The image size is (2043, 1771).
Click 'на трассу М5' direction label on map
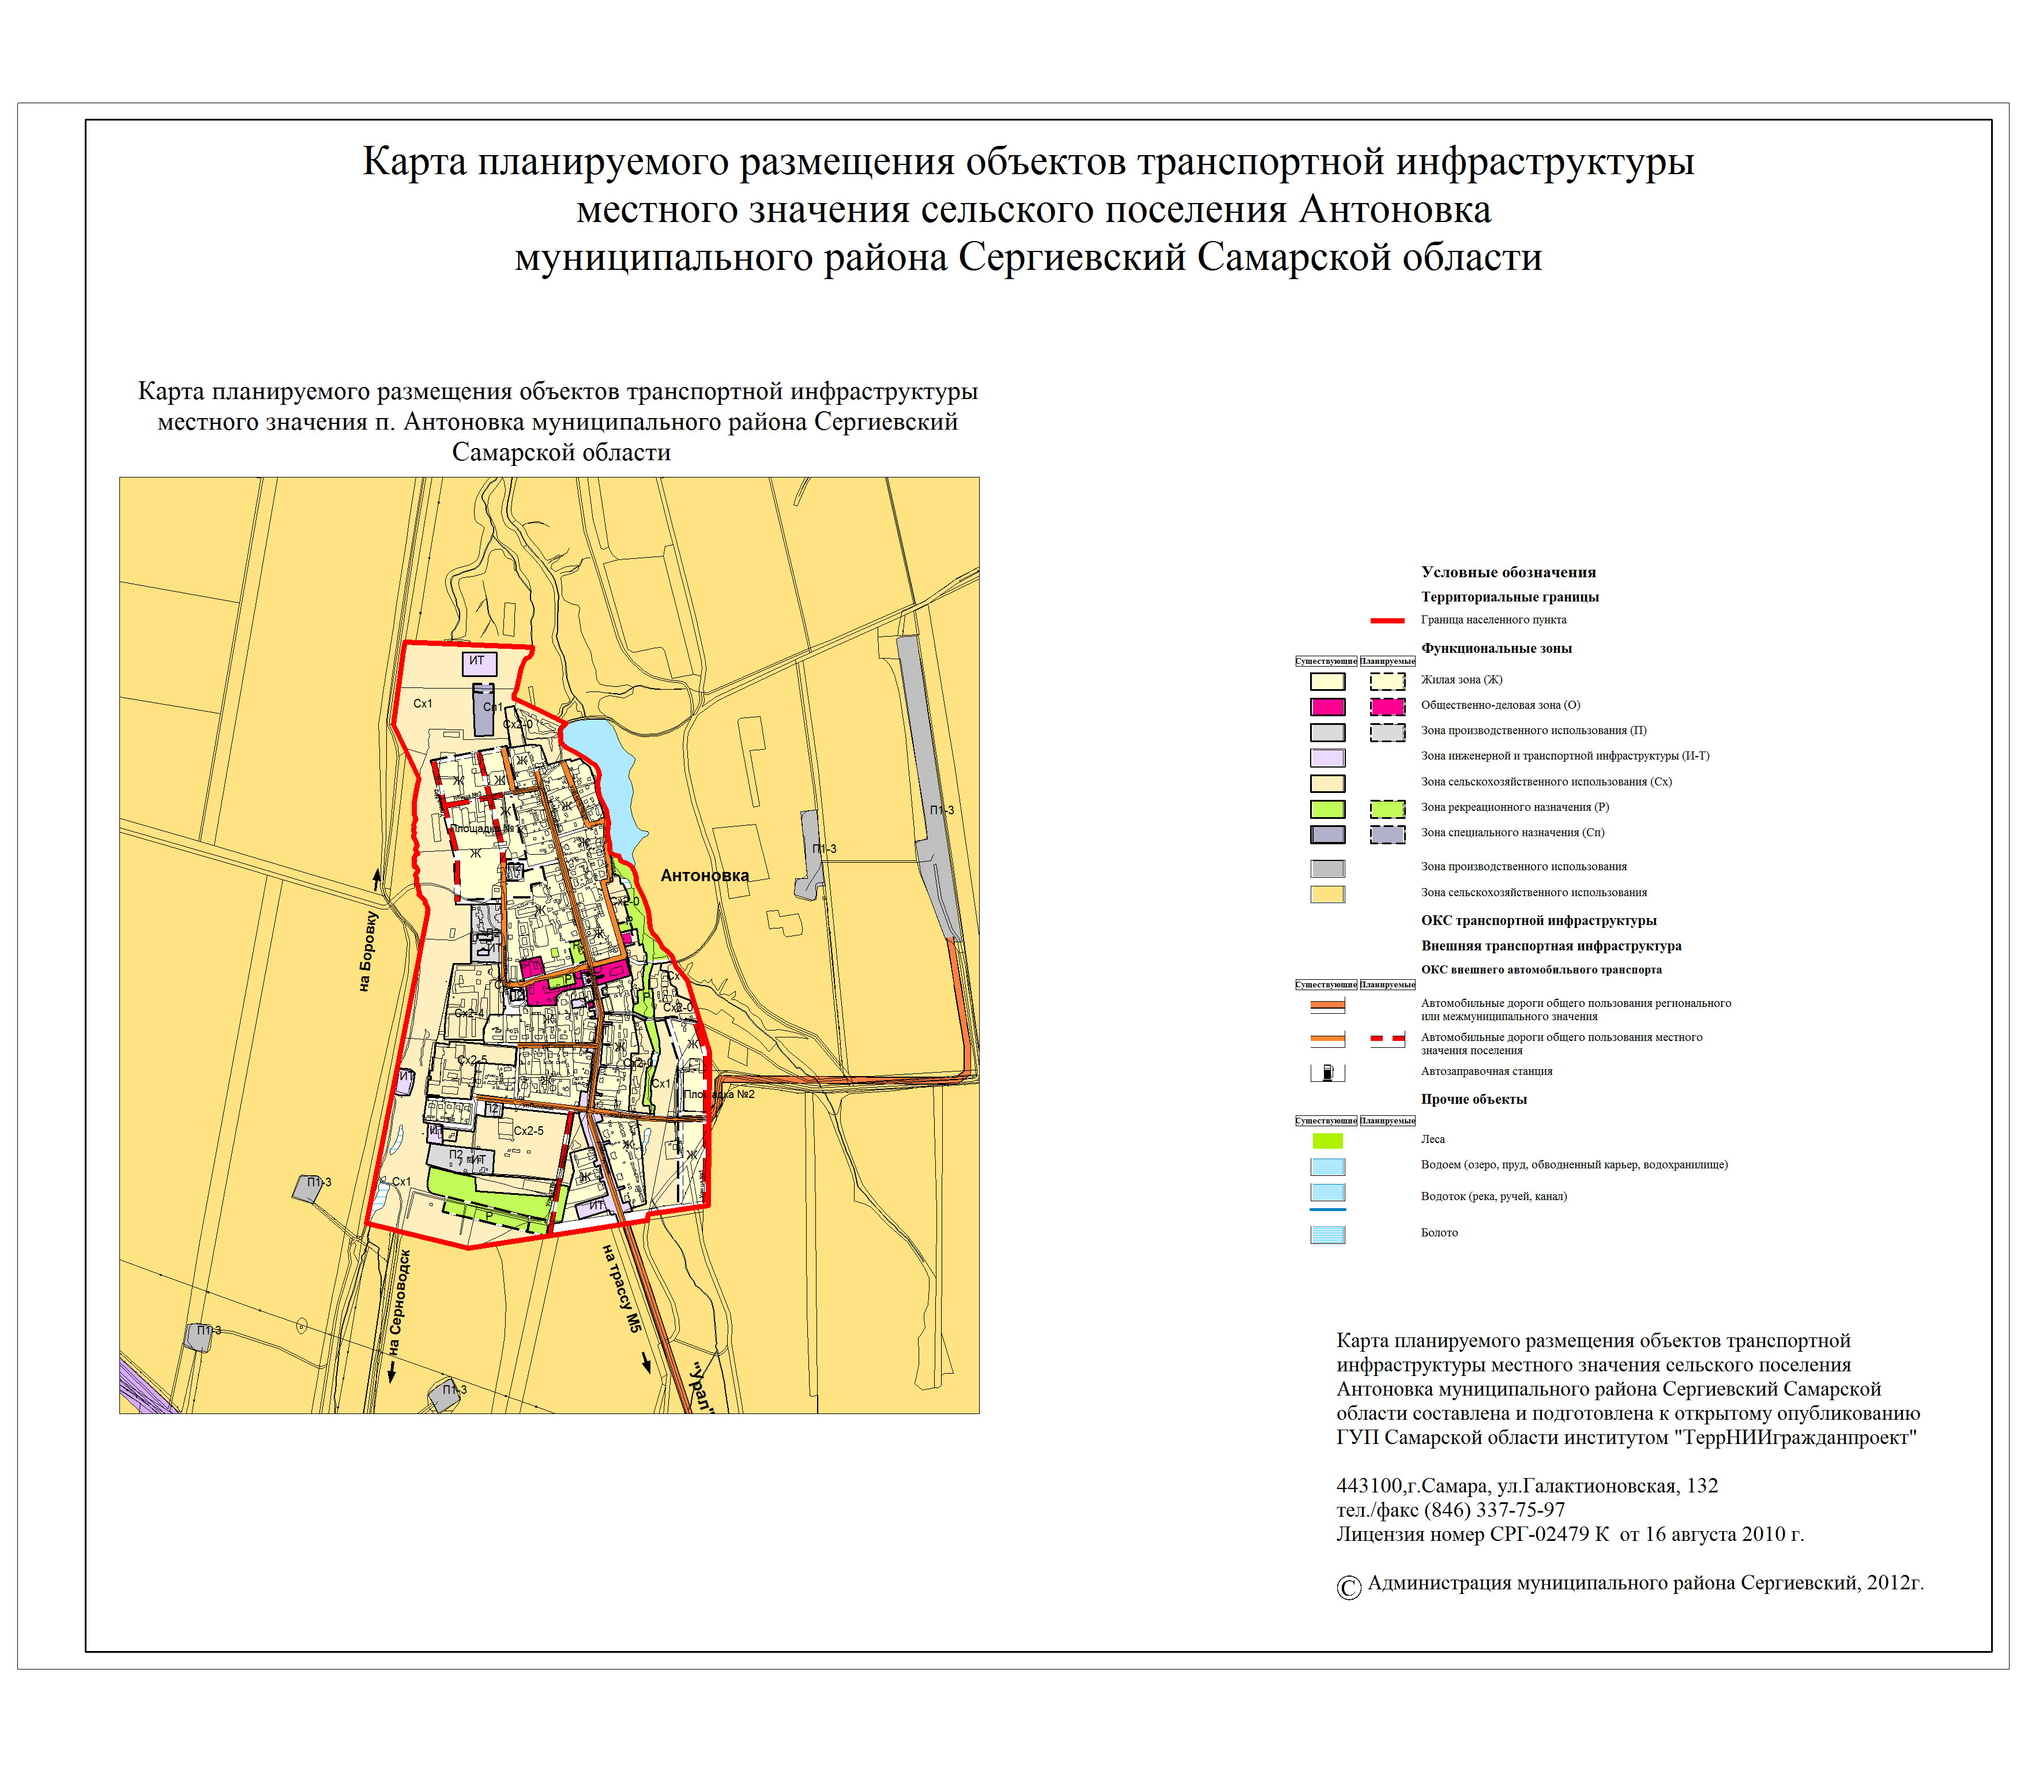(623, 1289)
